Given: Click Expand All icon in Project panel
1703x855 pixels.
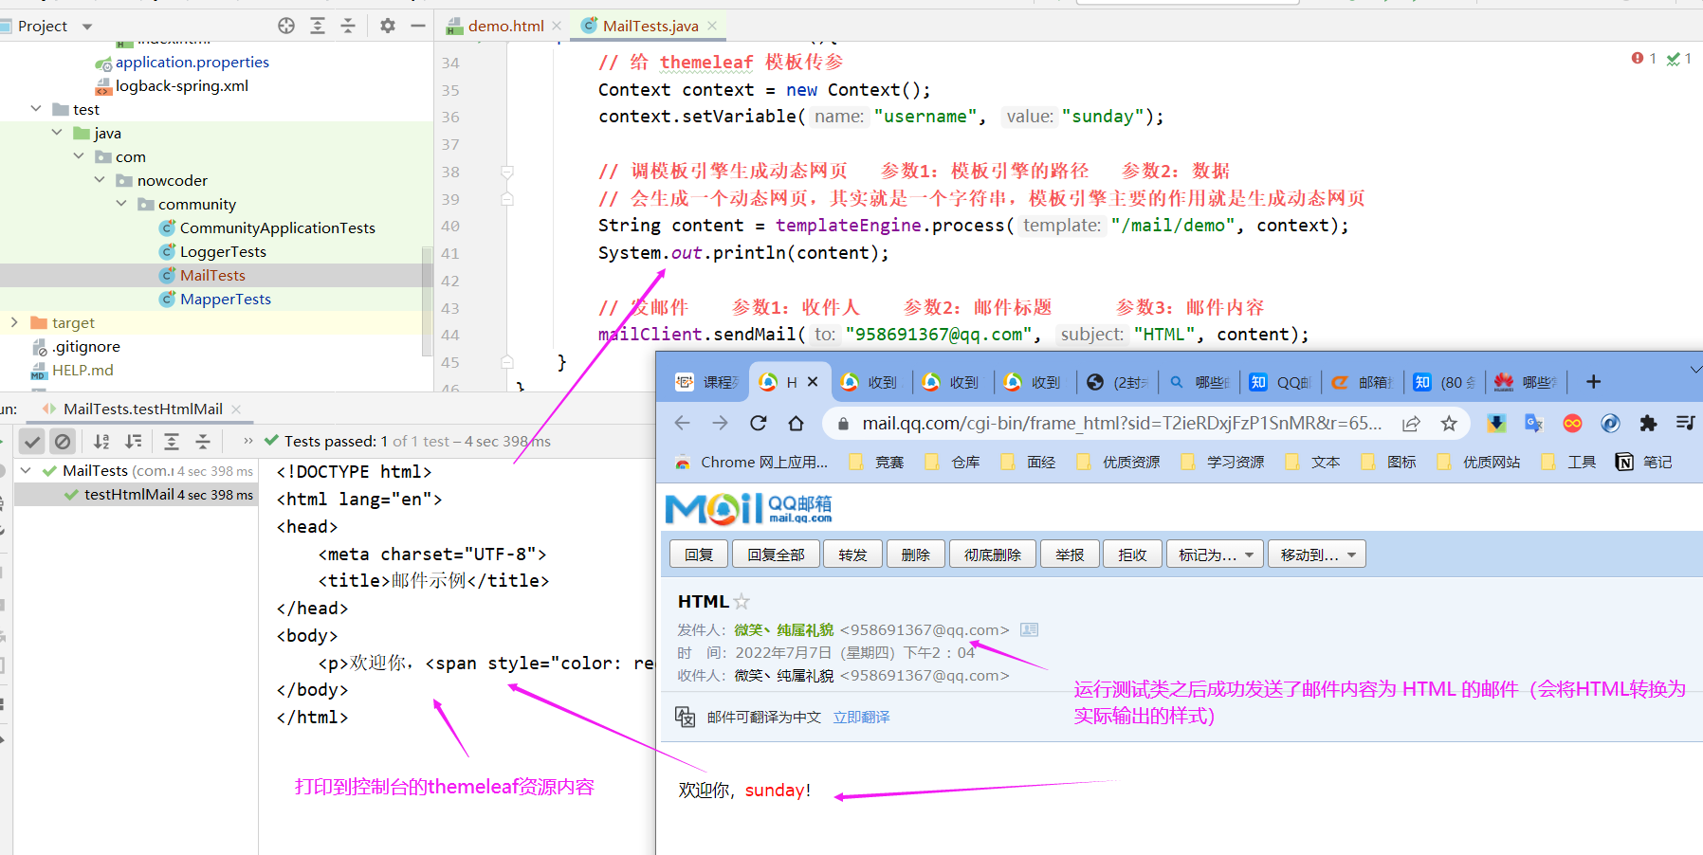Looking at the screenshot, I should [318, 26].
